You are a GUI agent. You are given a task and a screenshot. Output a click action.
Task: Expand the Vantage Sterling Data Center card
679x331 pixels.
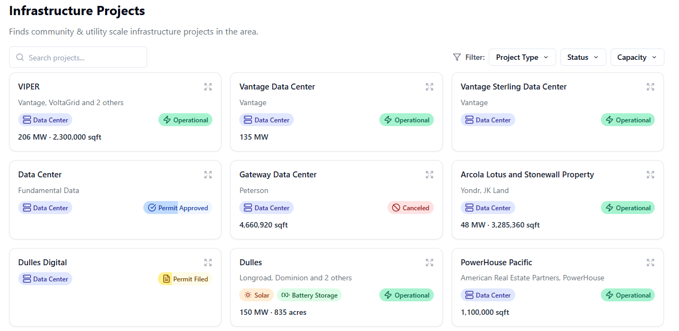(650, 87)
